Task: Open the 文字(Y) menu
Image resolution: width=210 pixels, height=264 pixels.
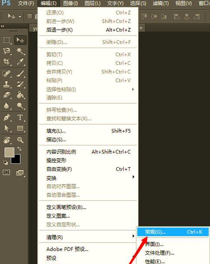Action: coord(115,3)
